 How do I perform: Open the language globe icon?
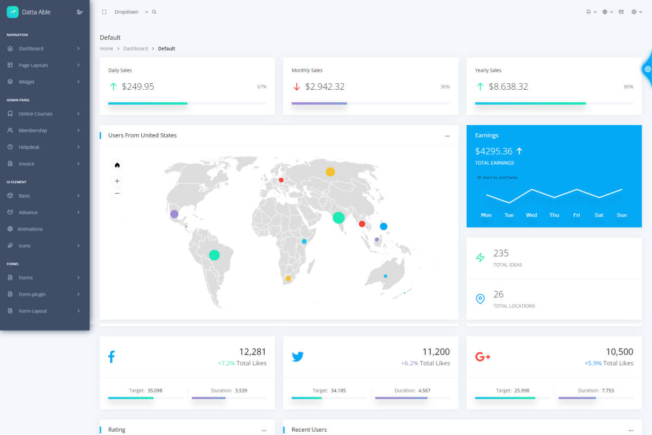605,11
